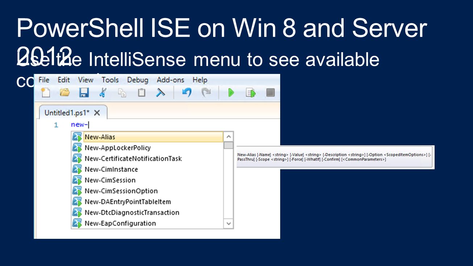Viewport: 473px width, 266px height.
Task: Open the View menu
Action: coord(86,80)
